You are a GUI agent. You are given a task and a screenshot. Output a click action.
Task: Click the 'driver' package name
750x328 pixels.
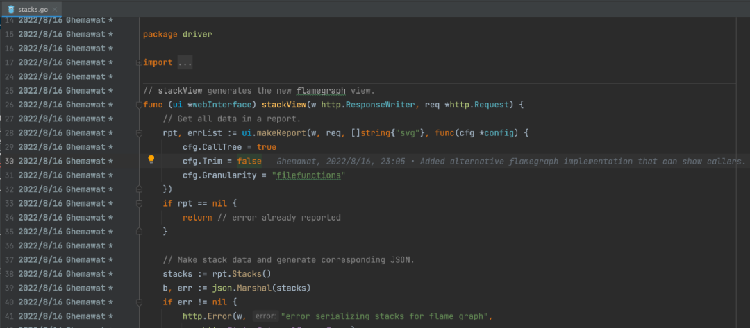point(197,35)
